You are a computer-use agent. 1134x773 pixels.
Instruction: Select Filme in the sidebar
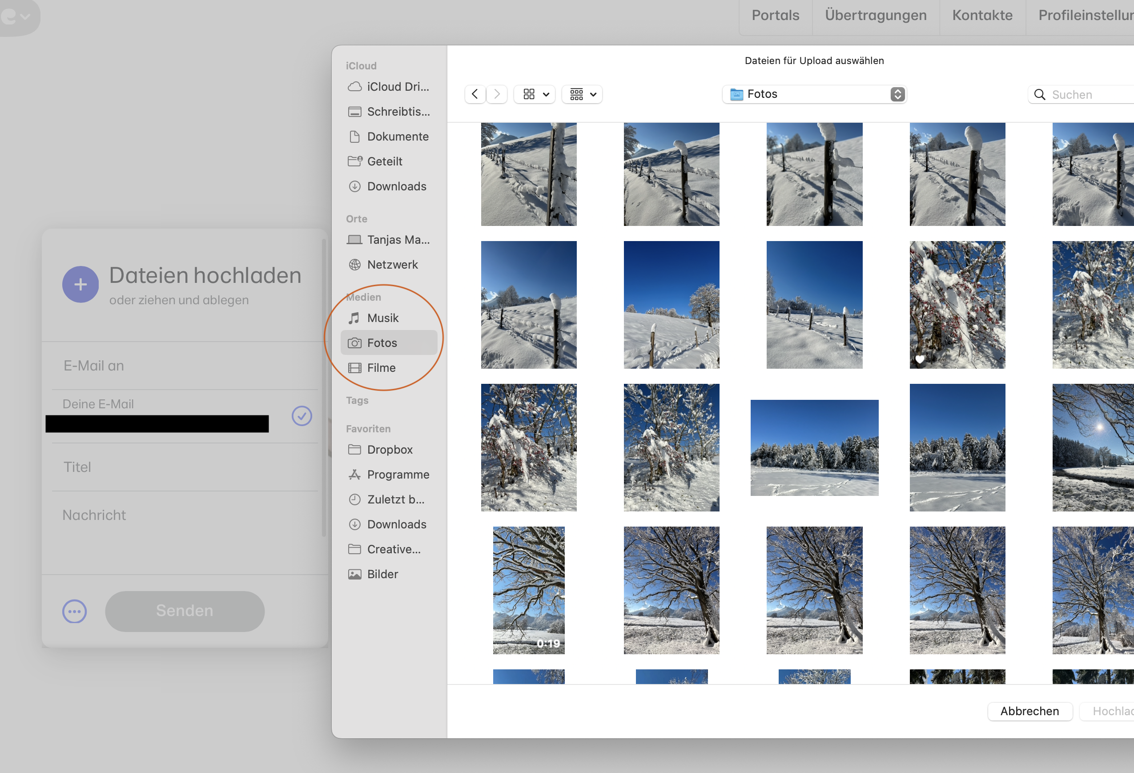pos(381,367)
